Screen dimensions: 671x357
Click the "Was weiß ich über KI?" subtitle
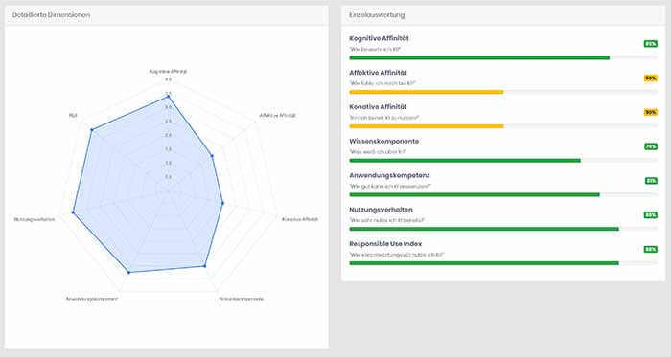click(378, 151)
